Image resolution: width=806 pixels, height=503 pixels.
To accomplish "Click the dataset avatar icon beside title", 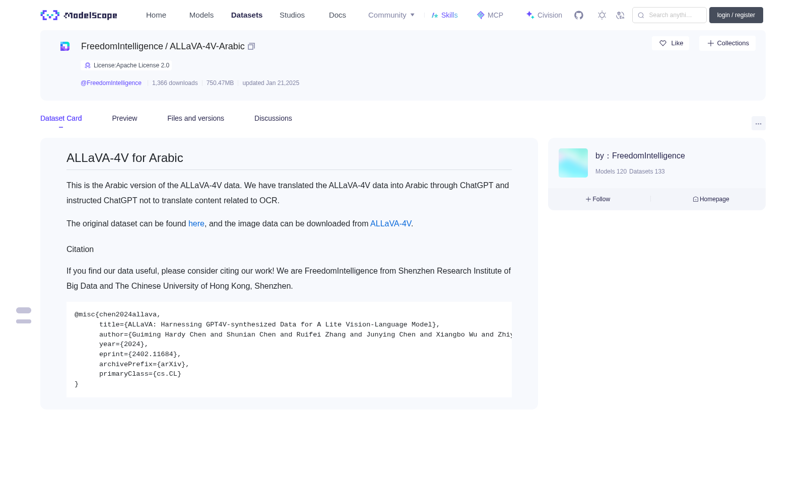I will point(65,46).
